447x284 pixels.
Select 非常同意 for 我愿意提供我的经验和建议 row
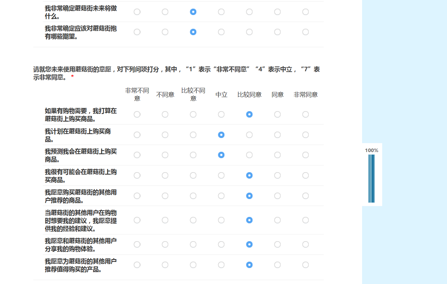(306, 220)
